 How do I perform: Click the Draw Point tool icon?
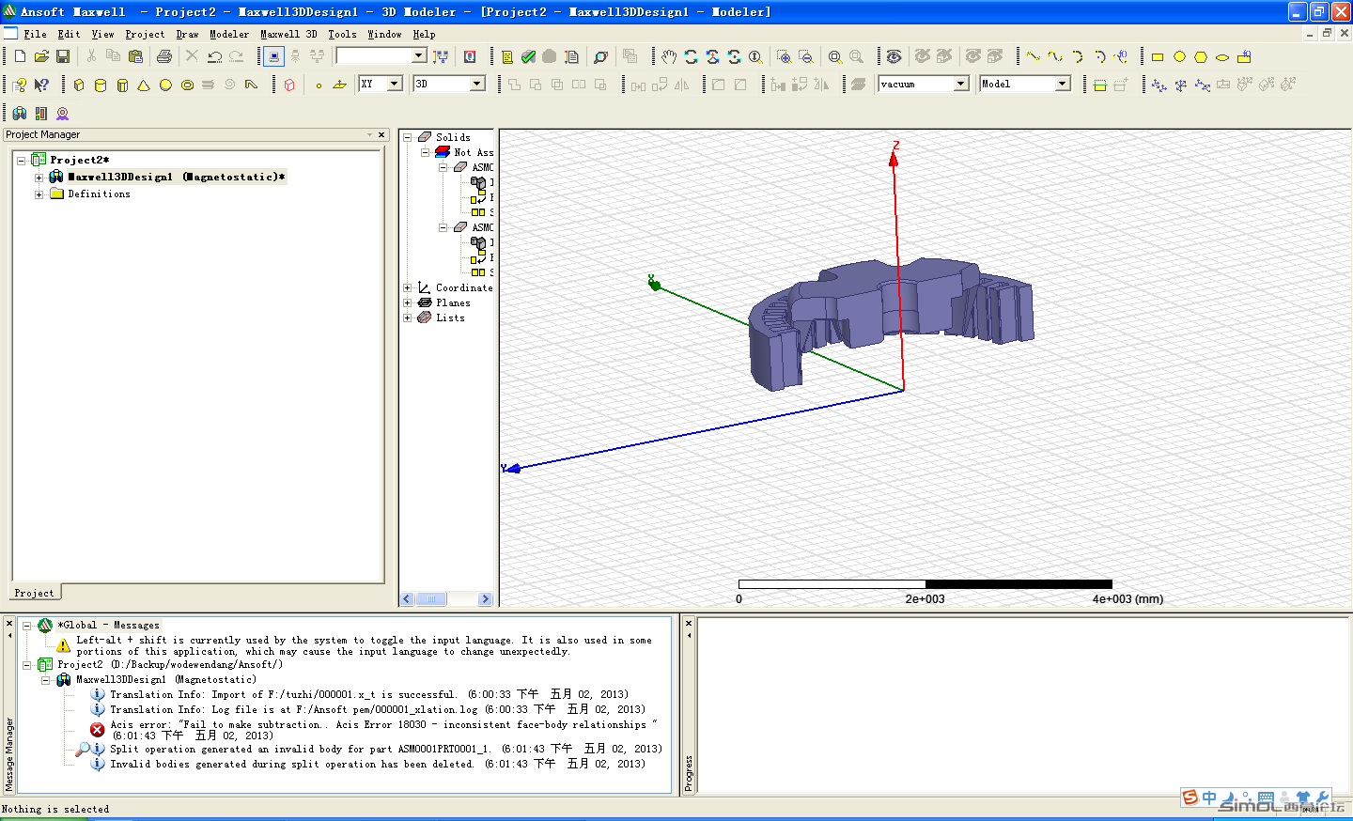point(319,85)
